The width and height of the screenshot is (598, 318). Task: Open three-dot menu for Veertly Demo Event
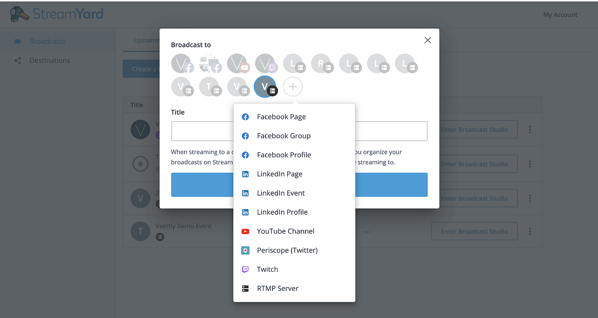click(530, 231)
